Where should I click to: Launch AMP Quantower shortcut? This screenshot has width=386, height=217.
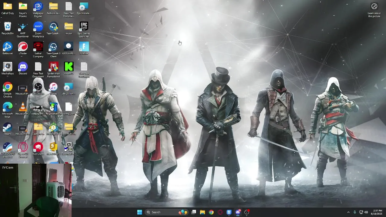pyautogui.click(x=23, y=30)
